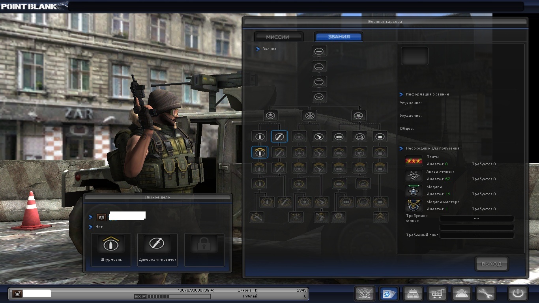This screenshot has width=539, height=303.
Task: Open the backpack inventory button
Action: click(x=413, y=294)
